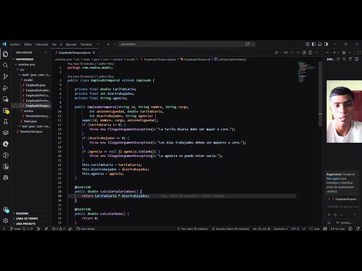
Task: Click the UTF-8 encoding indicator
Action: coord(295,229)
